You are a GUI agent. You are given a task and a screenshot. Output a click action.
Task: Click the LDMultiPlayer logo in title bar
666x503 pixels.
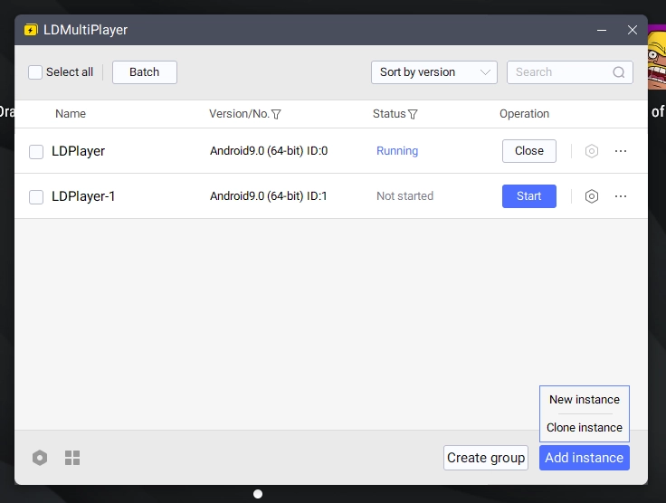(32, 30)
